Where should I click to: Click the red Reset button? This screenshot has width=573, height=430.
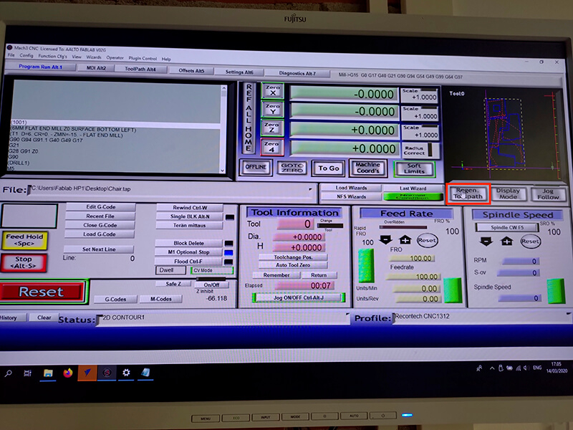(42, 292)
